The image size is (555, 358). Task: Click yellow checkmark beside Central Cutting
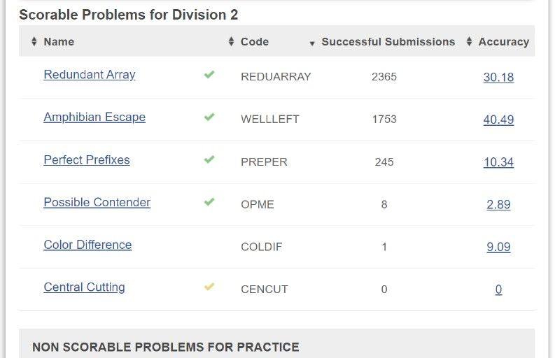[209, 287]
